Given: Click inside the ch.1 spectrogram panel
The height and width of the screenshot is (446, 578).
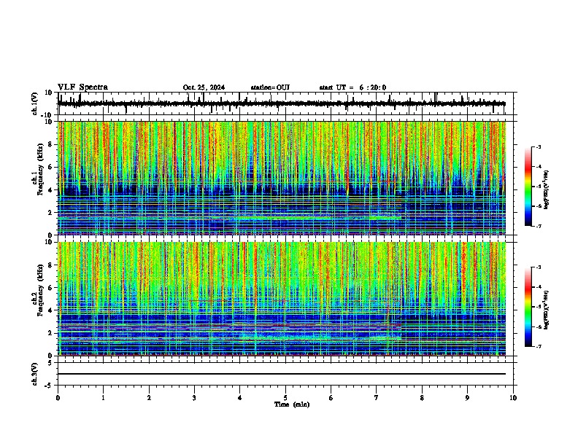Looking at the screenshot, I should [x=282, y=178].
